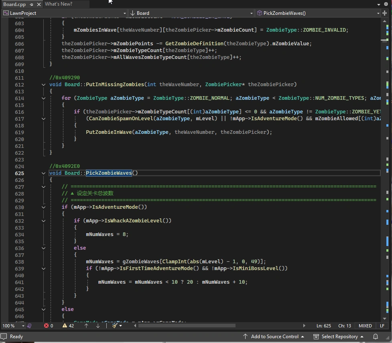Go to next issue with down arrow

click(x=97, y=326)
